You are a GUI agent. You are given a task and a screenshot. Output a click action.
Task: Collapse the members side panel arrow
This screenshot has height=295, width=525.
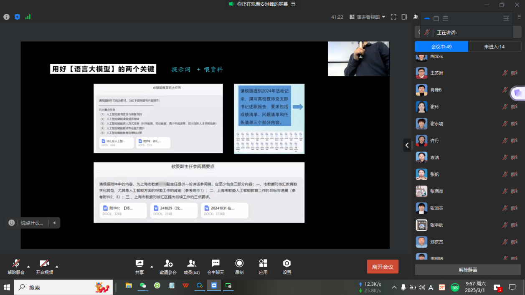click(407, 145)
